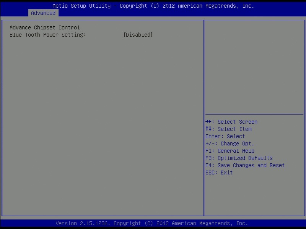
Task: Click the Advance Chipset Control heading
Action: point(45,27)
